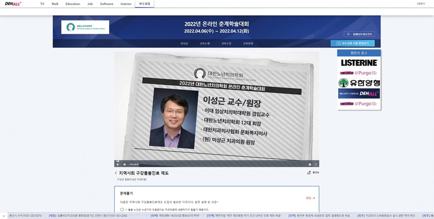Open the Korean Academy of Geriatric Dentistry logo
The height and width of the screenshot is (219, 434).
coord(85,27)
